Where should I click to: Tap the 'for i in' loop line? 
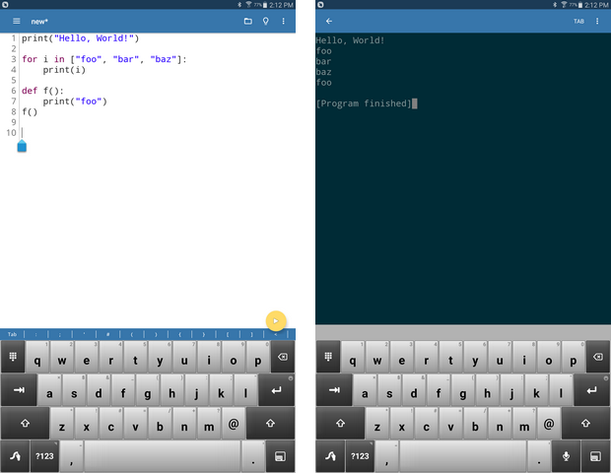tap(104, 59)
